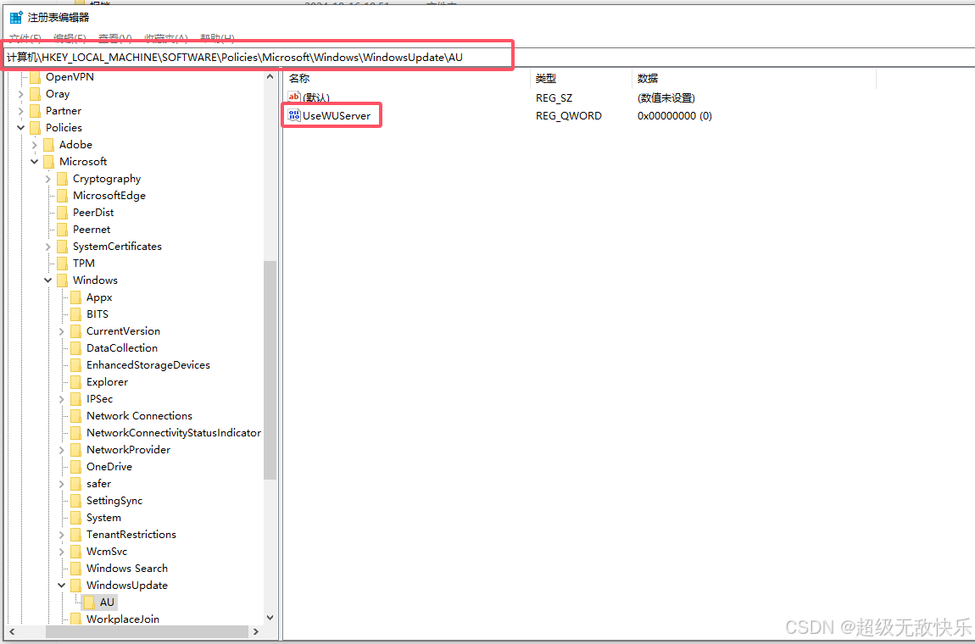Click the tree pane horizontal scroll right arrow
The width and height of the screenshot is (975, 644).
255,631
